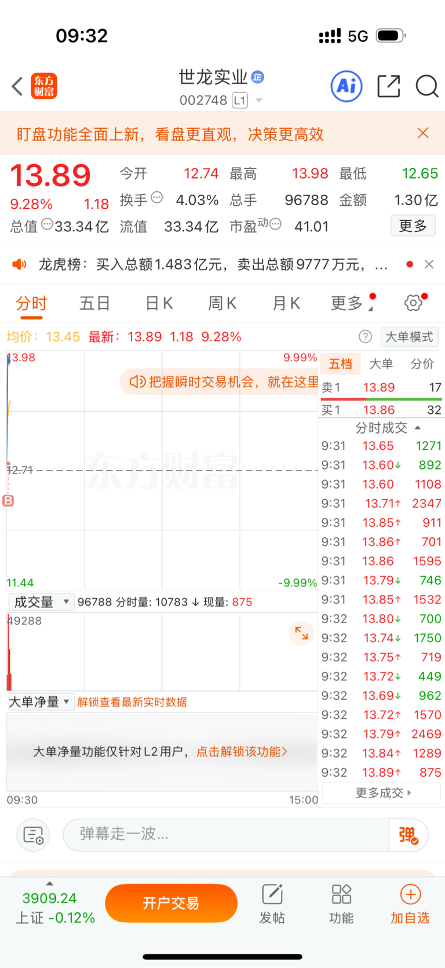Select the 9:31 13.65 1271 trade row

[x=381, y=446]
